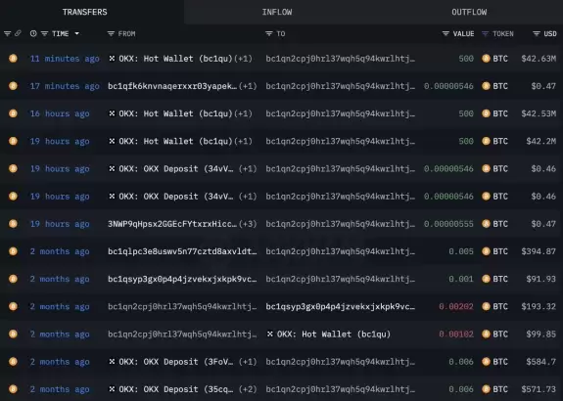Click BTC token icon in the $42.63M row
563x401 pixels.
coord(487,59)
